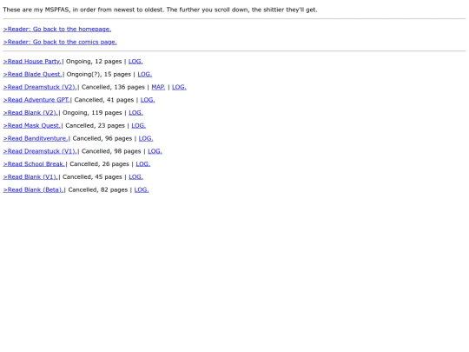Image resolution: width=469 pixels, height=352 pixels.
Task: Open Read School Break link
Action: click(34, 164)
